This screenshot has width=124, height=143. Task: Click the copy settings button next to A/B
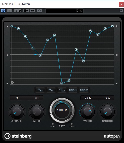[32, 11]
